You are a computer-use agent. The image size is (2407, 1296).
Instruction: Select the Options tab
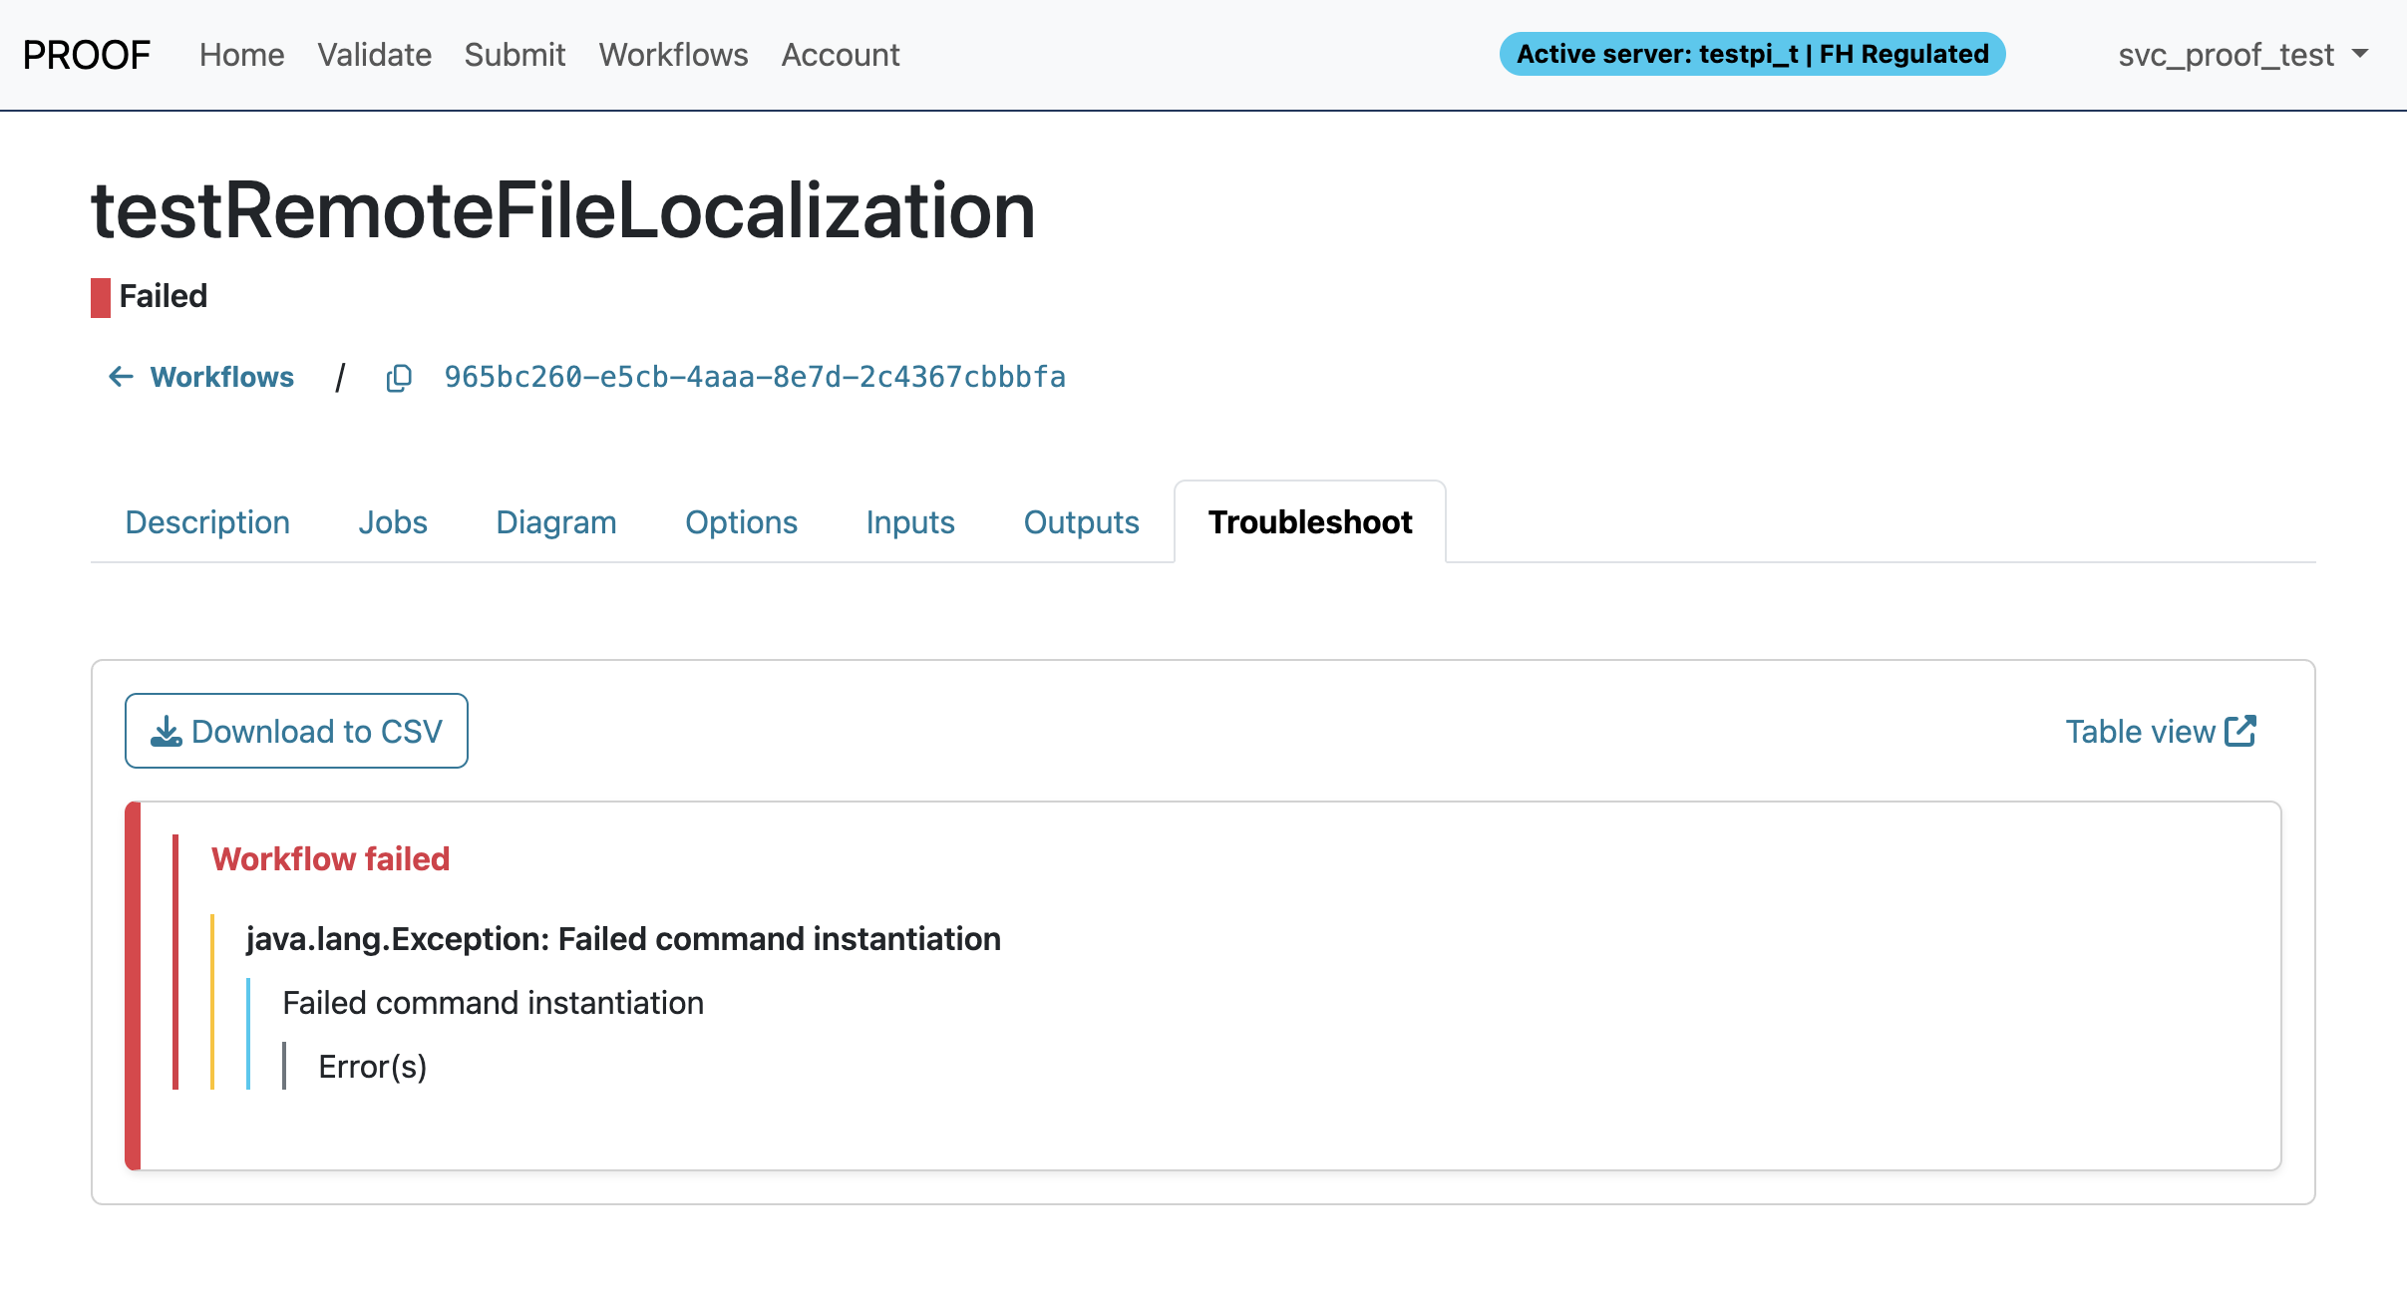741,521
